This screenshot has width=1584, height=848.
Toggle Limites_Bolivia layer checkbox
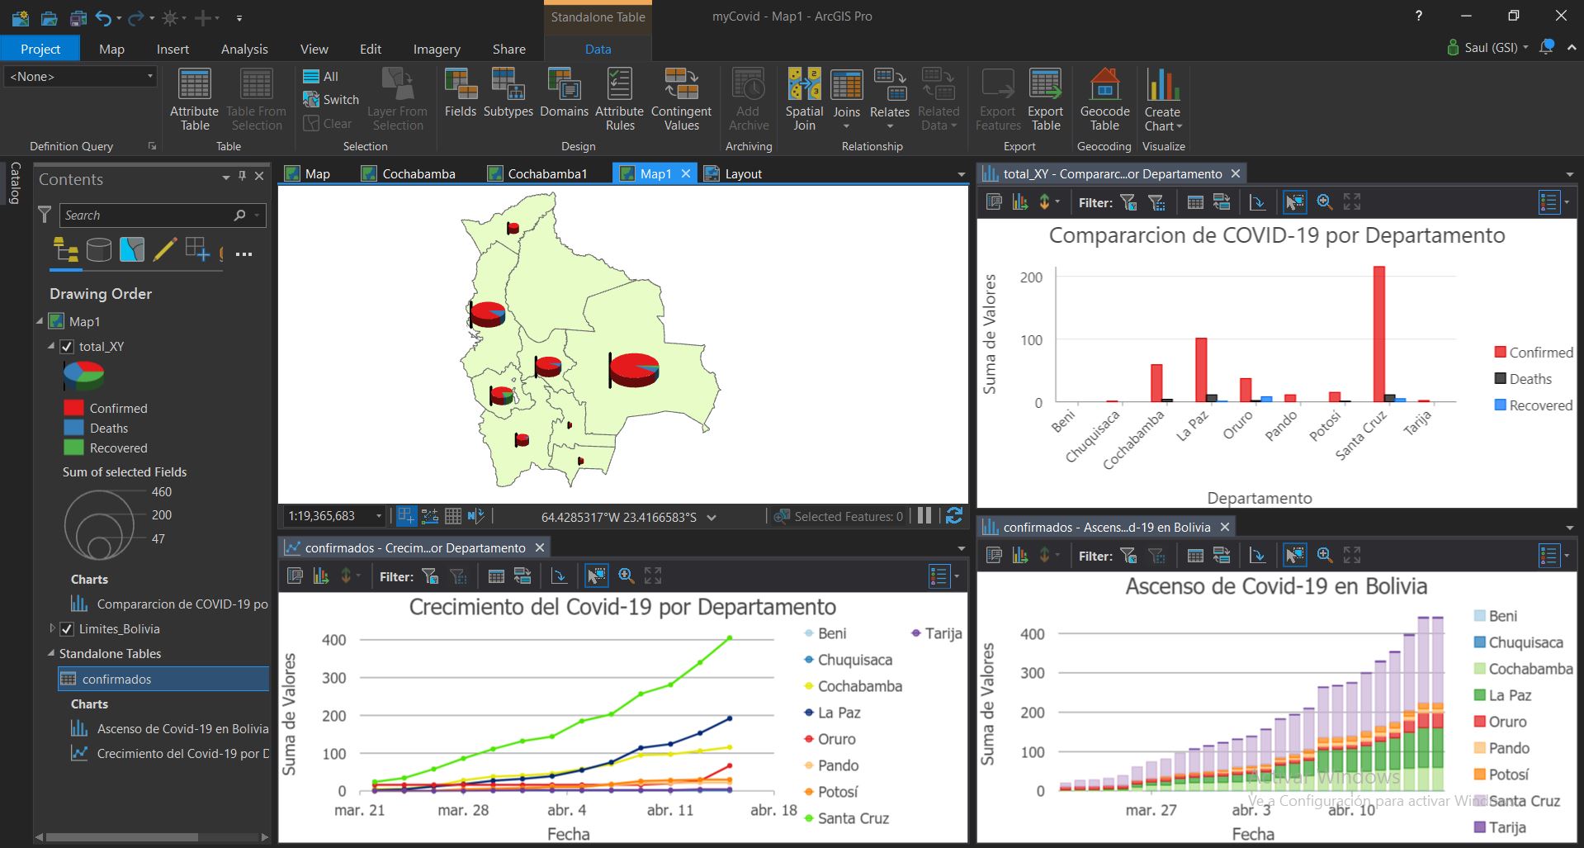68,629
